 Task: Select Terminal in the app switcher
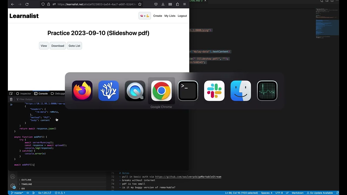tap(188, 91)
